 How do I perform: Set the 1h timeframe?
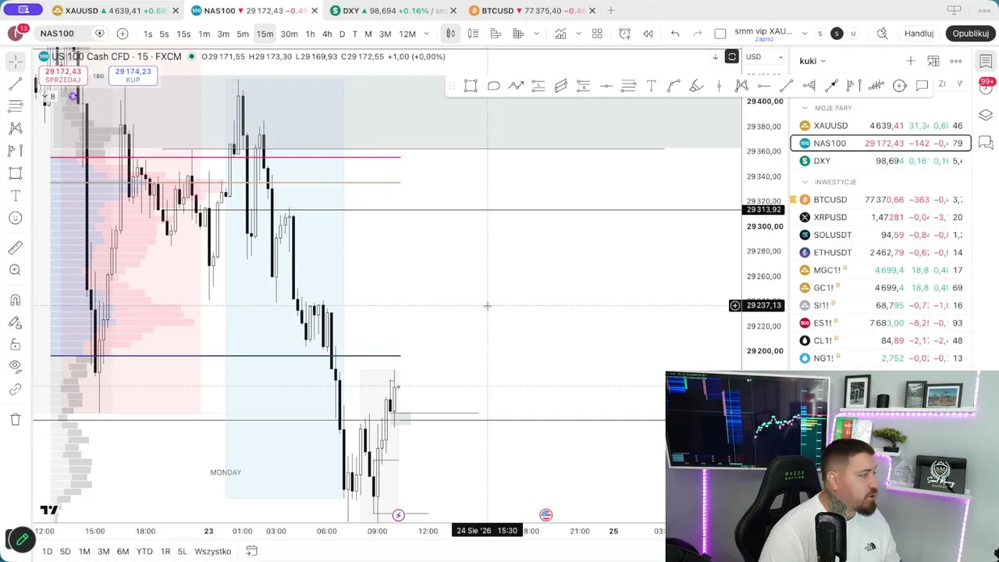point(310,34)
